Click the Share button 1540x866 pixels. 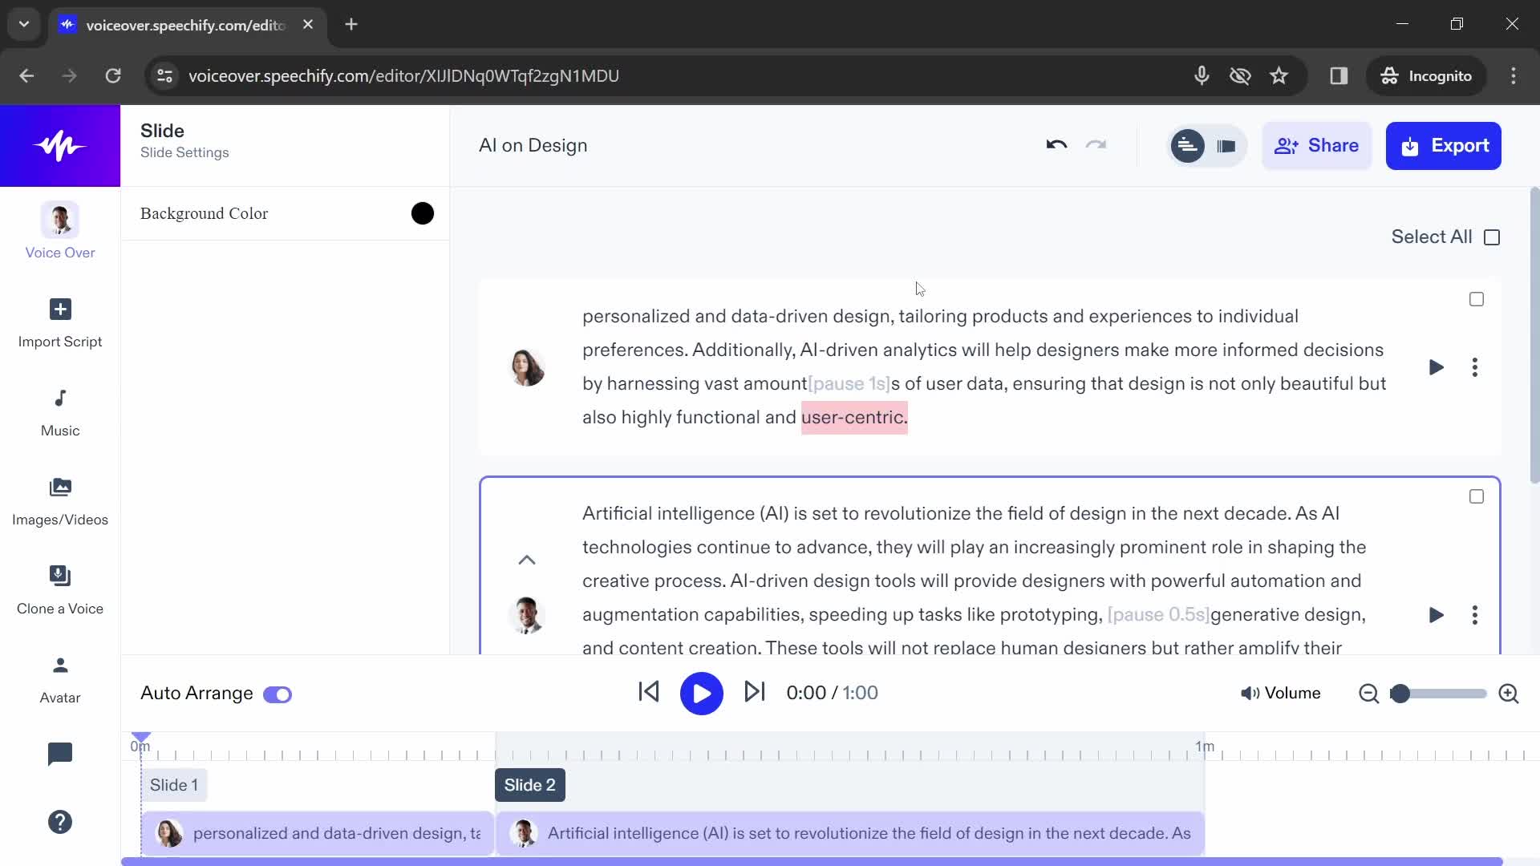click(1317, 145)
